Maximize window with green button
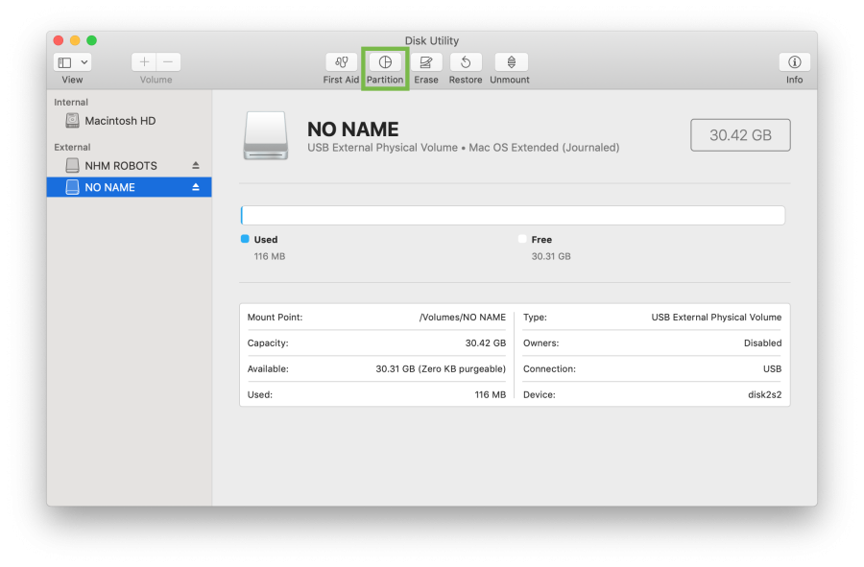This screenshot has width=864, height=567. tap(91, 40)
